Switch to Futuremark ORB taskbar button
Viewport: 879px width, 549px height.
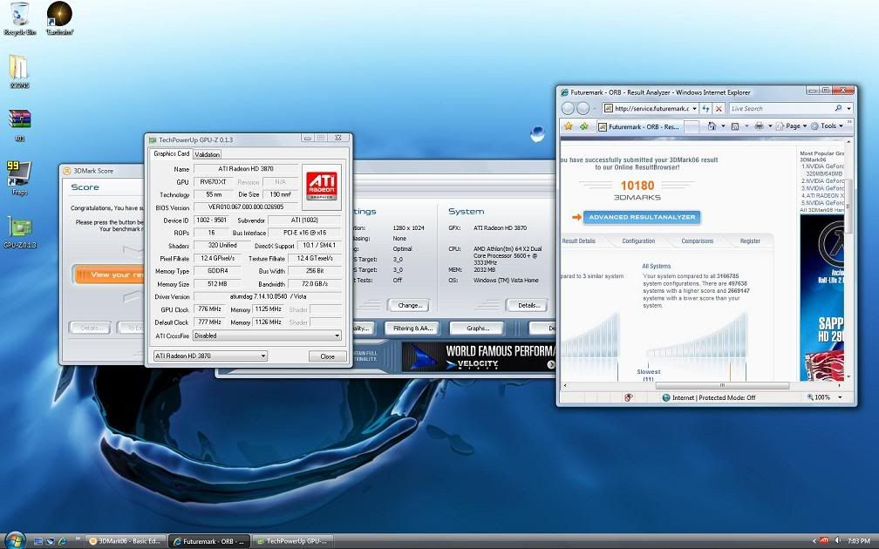tap(209, 541)
